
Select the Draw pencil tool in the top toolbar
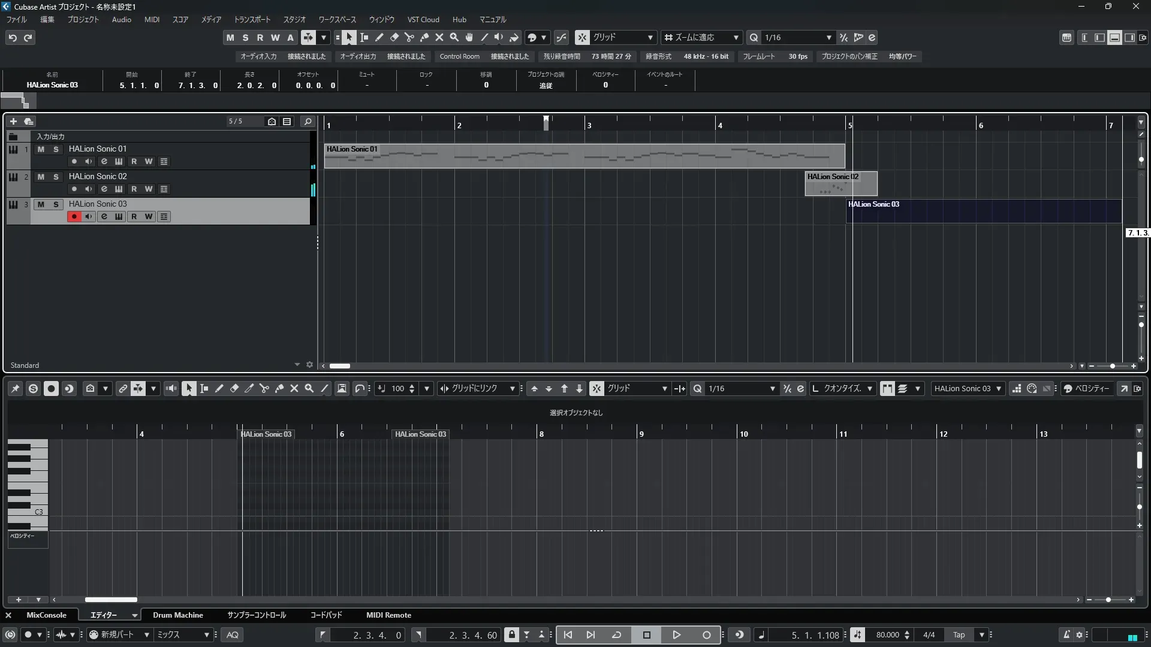379,38
